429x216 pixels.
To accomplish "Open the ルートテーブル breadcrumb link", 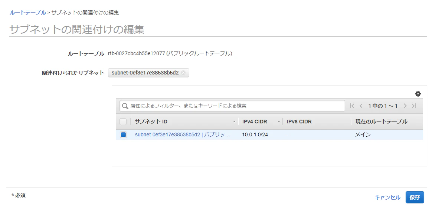I will [x=27, y=13].
